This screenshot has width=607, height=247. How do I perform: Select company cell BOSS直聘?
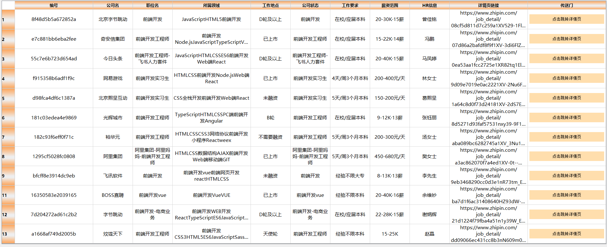click(x=113, y=195)
